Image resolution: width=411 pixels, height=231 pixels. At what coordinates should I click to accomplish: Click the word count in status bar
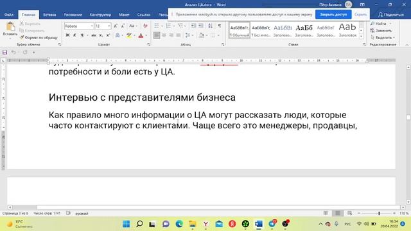pos(47,214)
